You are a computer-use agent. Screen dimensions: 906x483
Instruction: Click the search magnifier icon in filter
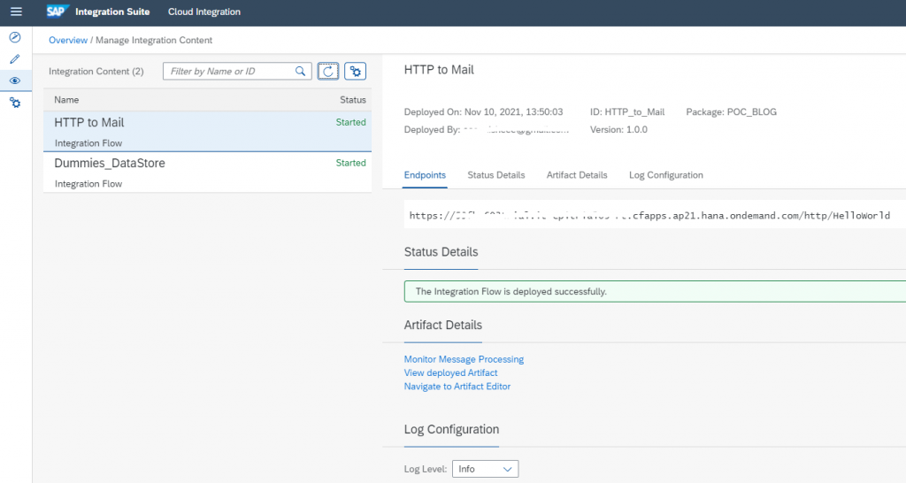tap(301, 71)
